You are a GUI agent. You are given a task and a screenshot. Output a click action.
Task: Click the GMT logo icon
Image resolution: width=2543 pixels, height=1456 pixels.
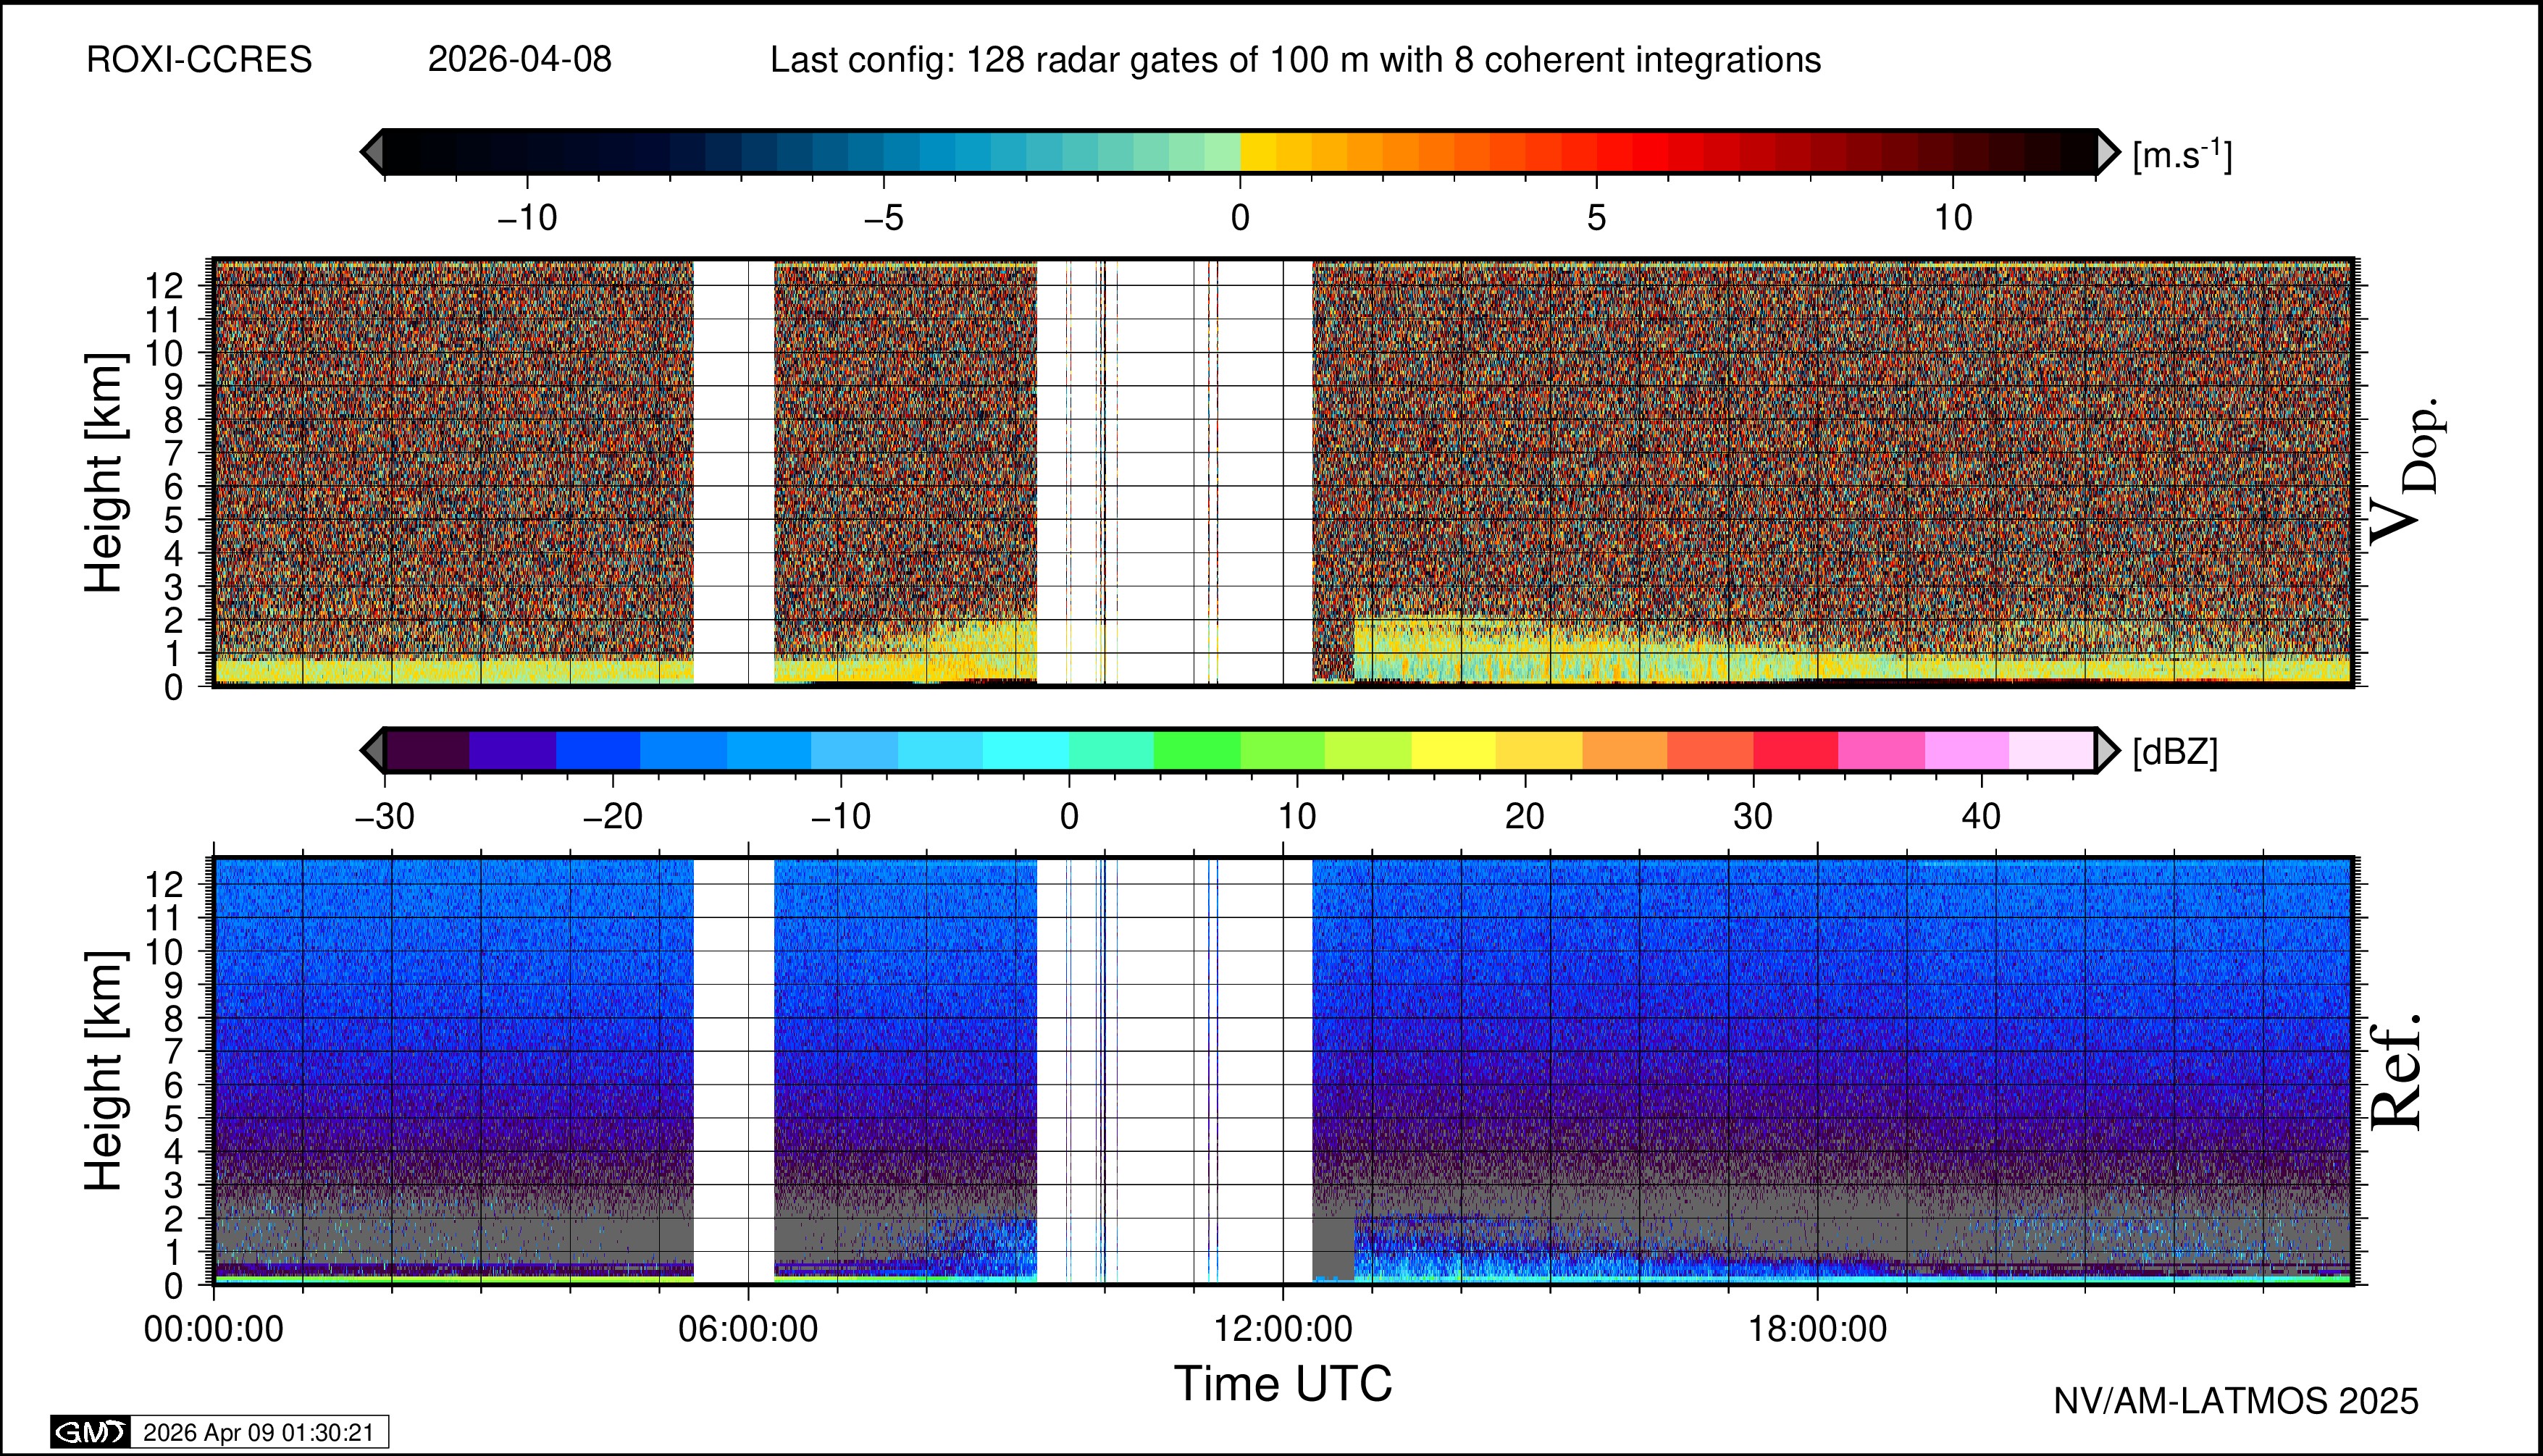click(90, 1432)
